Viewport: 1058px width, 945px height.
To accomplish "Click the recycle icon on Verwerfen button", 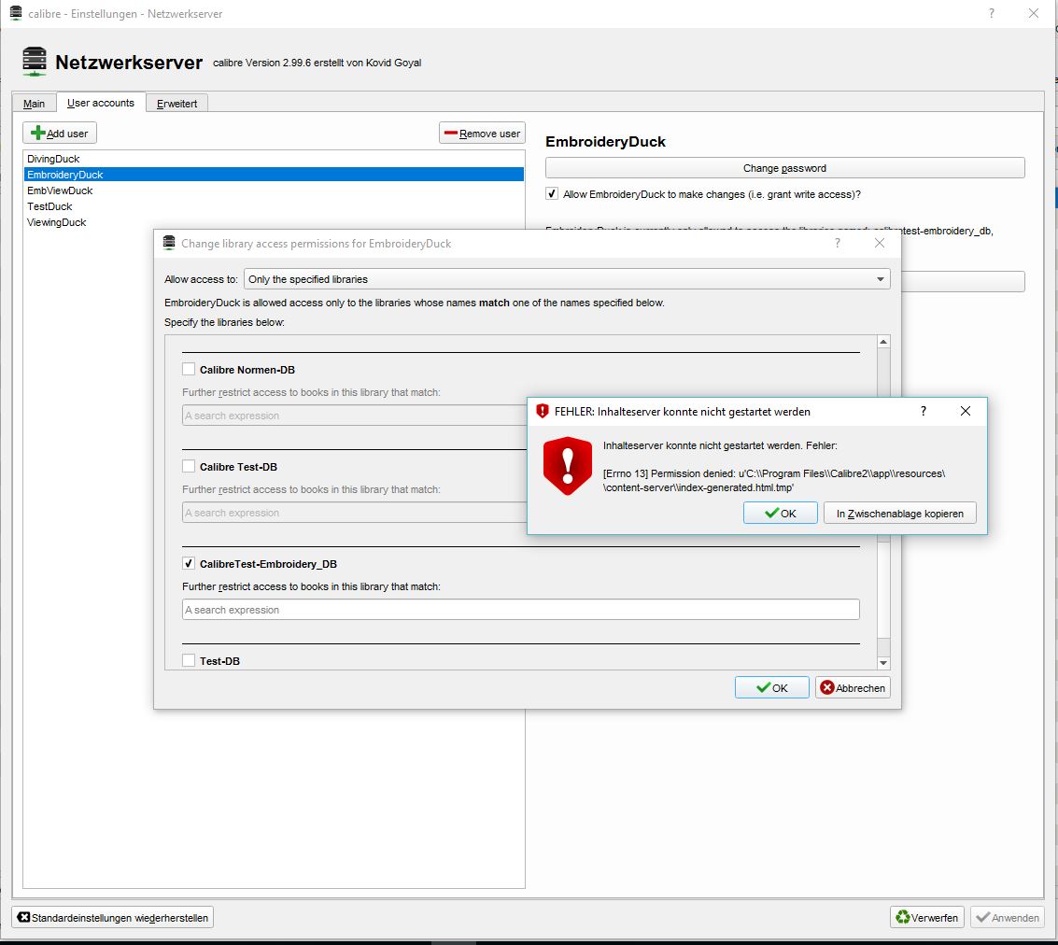I will (x=902, y=917).
